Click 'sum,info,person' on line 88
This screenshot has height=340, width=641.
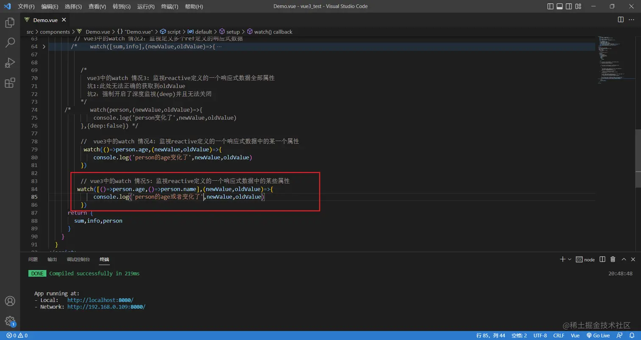tap(98, 221)
